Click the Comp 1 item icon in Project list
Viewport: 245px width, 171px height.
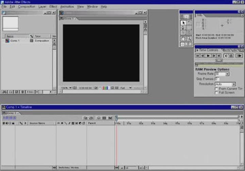point(7,40)
